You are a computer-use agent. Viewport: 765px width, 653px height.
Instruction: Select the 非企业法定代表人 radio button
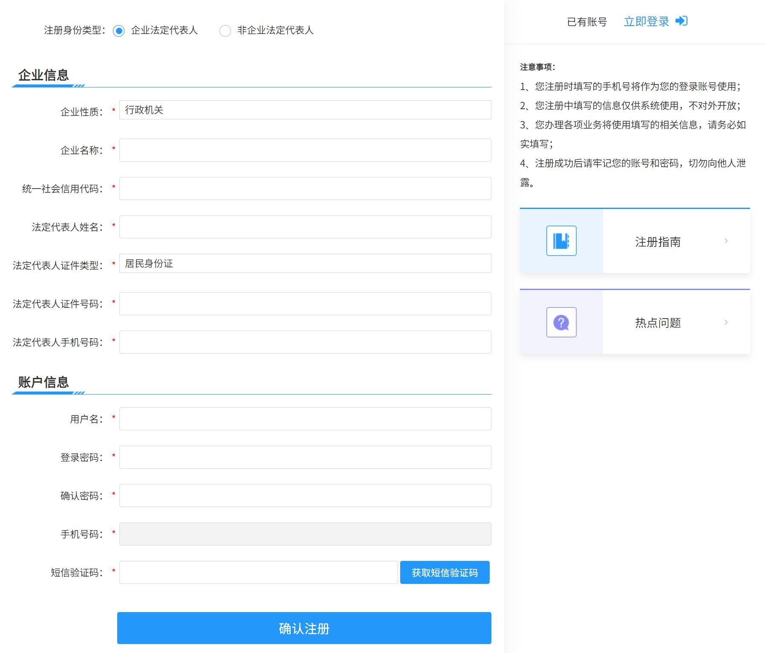click(x=225, y=31)
